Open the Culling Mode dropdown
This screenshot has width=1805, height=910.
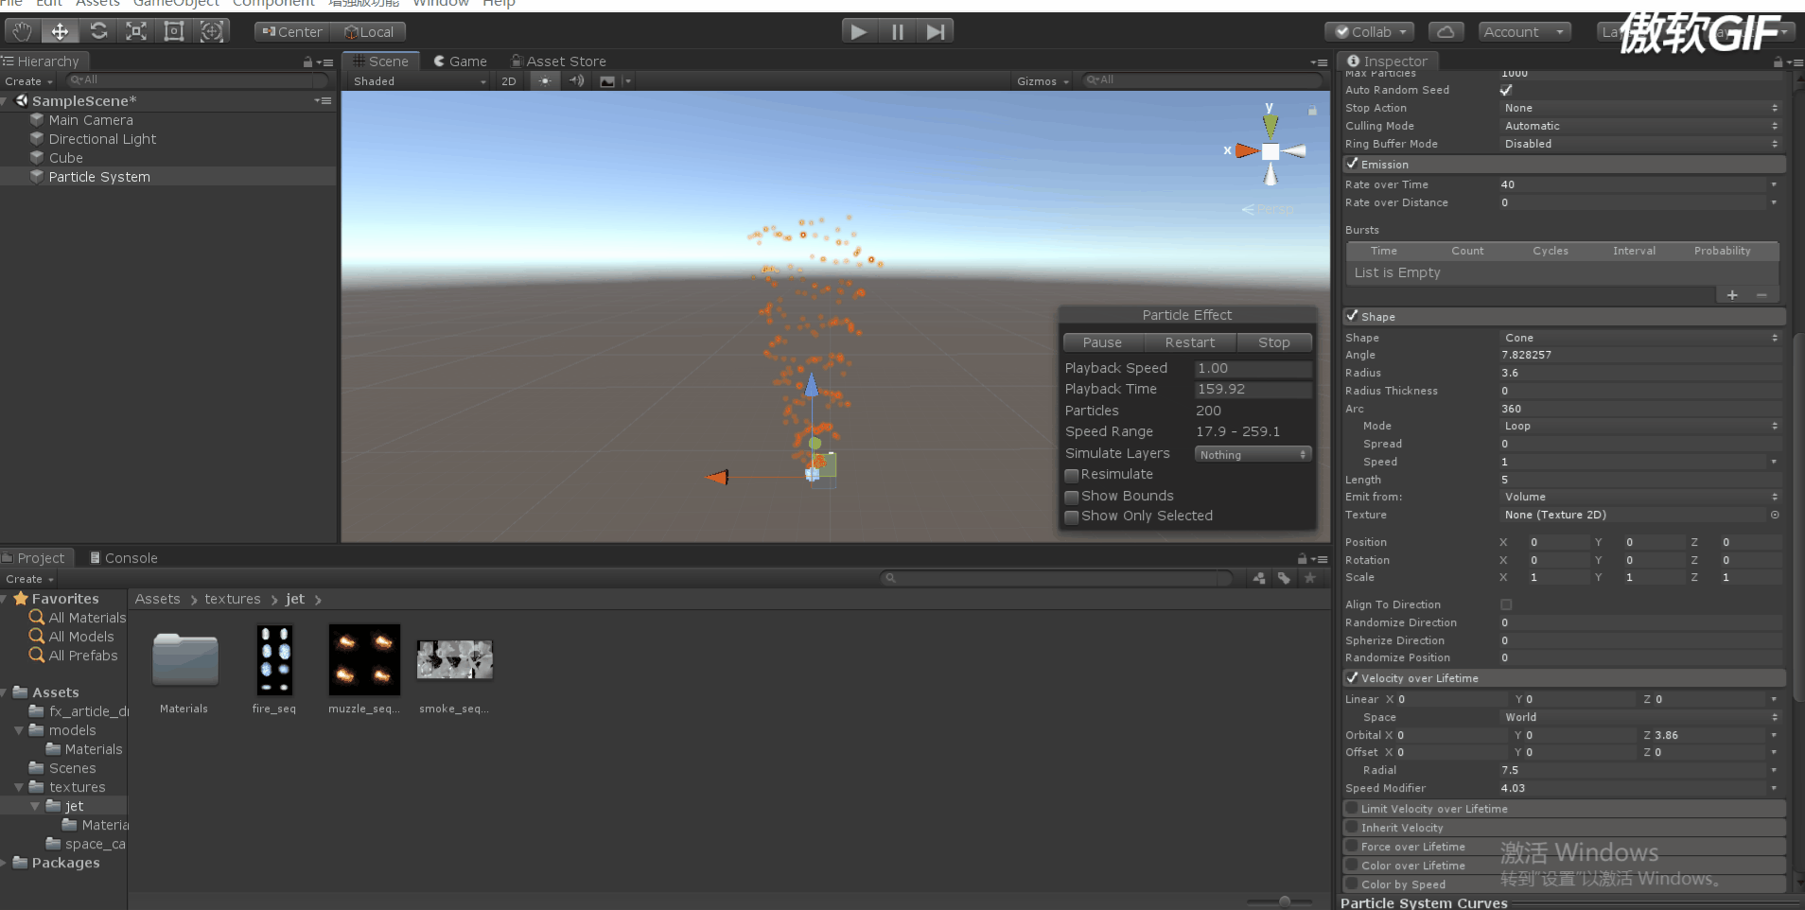[1640, 126]
